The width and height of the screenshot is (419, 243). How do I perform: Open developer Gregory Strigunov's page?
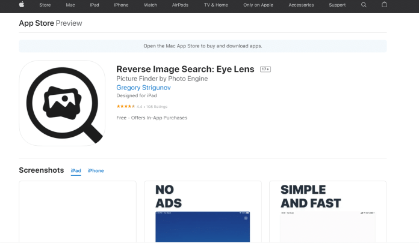(143, 88)
